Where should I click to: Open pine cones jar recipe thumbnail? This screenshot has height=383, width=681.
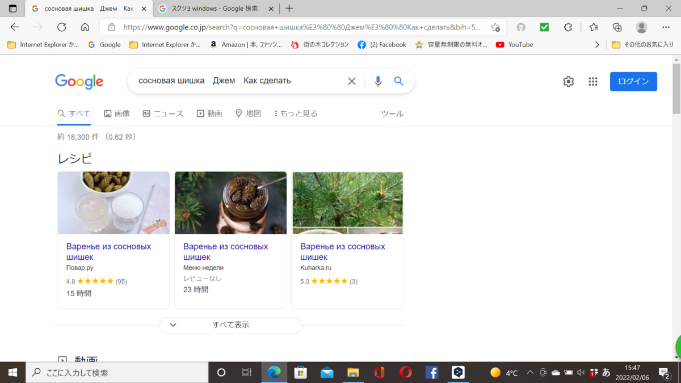[230, 203]
